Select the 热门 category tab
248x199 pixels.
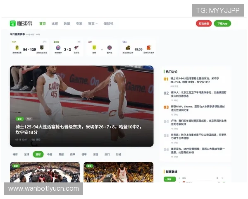point(107,154)
